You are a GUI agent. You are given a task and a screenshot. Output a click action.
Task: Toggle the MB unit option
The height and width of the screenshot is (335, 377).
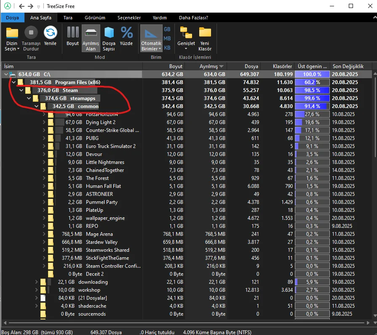(167, 39)
